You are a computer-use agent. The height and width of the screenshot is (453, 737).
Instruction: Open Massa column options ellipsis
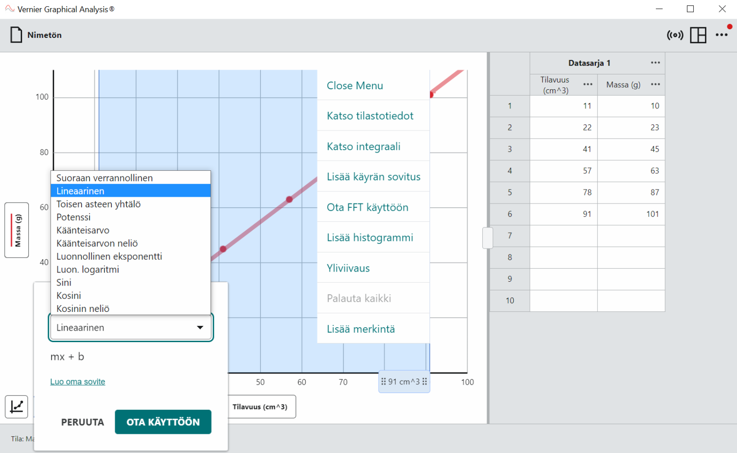(x=655, y=84)
